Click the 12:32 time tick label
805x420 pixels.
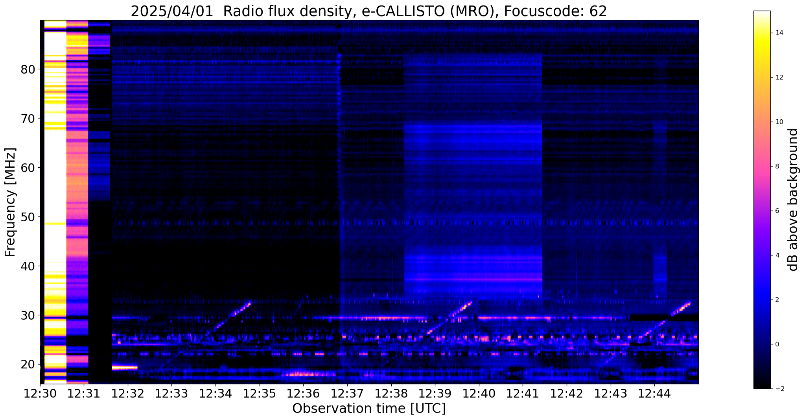pyautogui.click(x=128, y=393)
